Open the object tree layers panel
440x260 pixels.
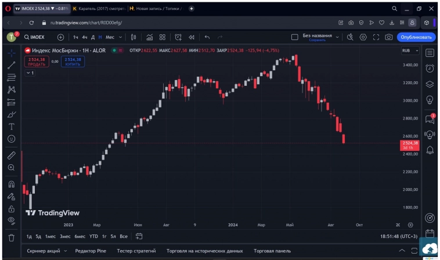point(430,84)
